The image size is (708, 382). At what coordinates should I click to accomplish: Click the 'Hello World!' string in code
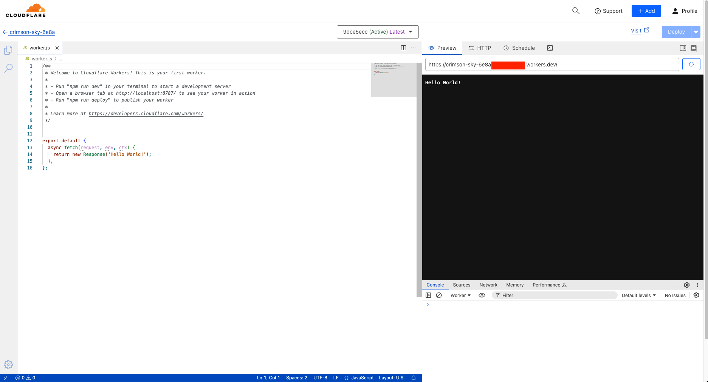127,154
